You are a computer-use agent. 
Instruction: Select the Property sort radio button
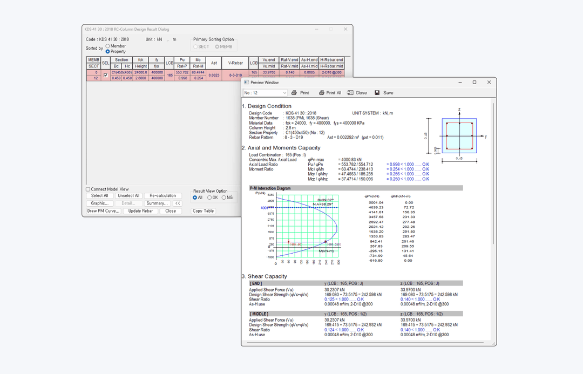click(x=108, y=52)
